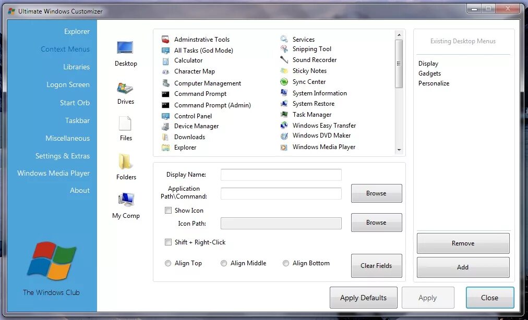
Task: Click the Administrative Tools icon
Action: pyautogui.click(x=165, y=40)
